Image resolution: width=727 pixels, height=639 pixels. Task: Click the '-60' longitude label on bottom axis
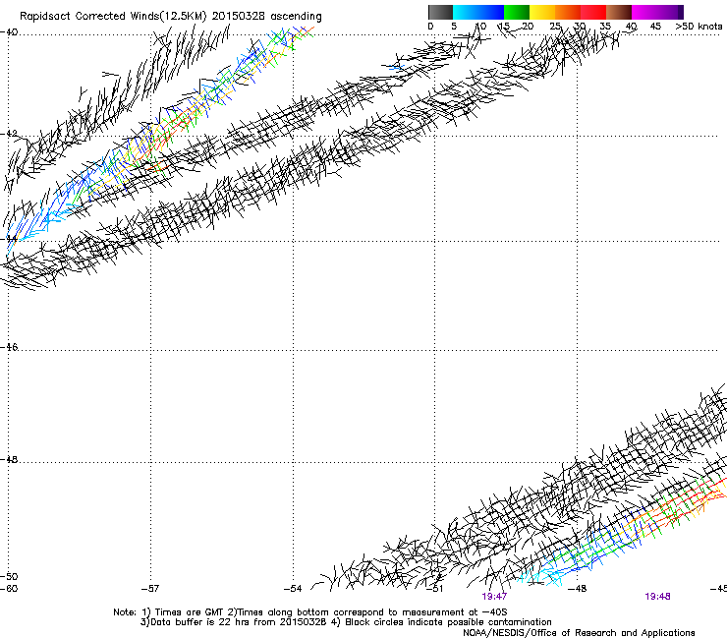tap(9, 589)
